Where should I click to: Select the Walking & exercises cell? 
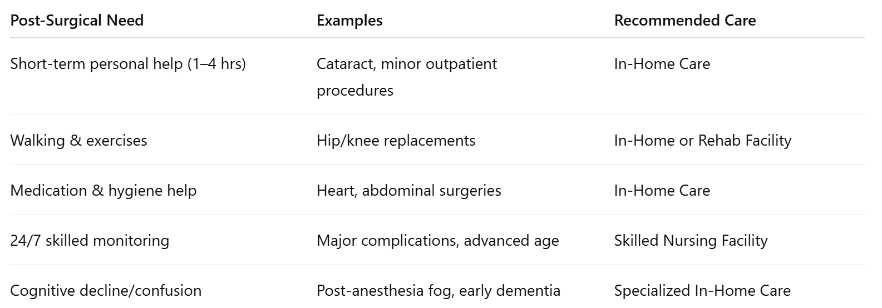(x=78, y=140)
